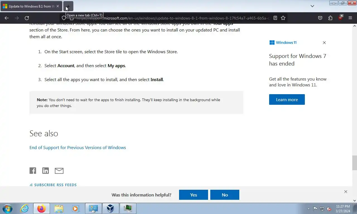The width and height of the screenshot is (357, 214).
Task: Reload the current page
Action: pos(27,18)
